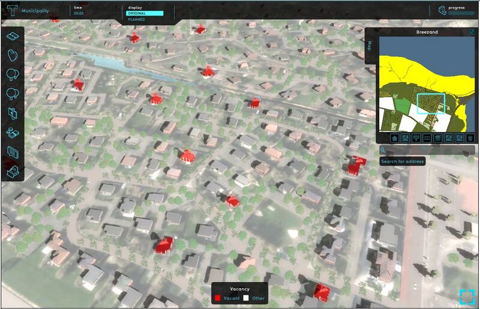Click the heart icon in left sidebar

tap(13, 55)
